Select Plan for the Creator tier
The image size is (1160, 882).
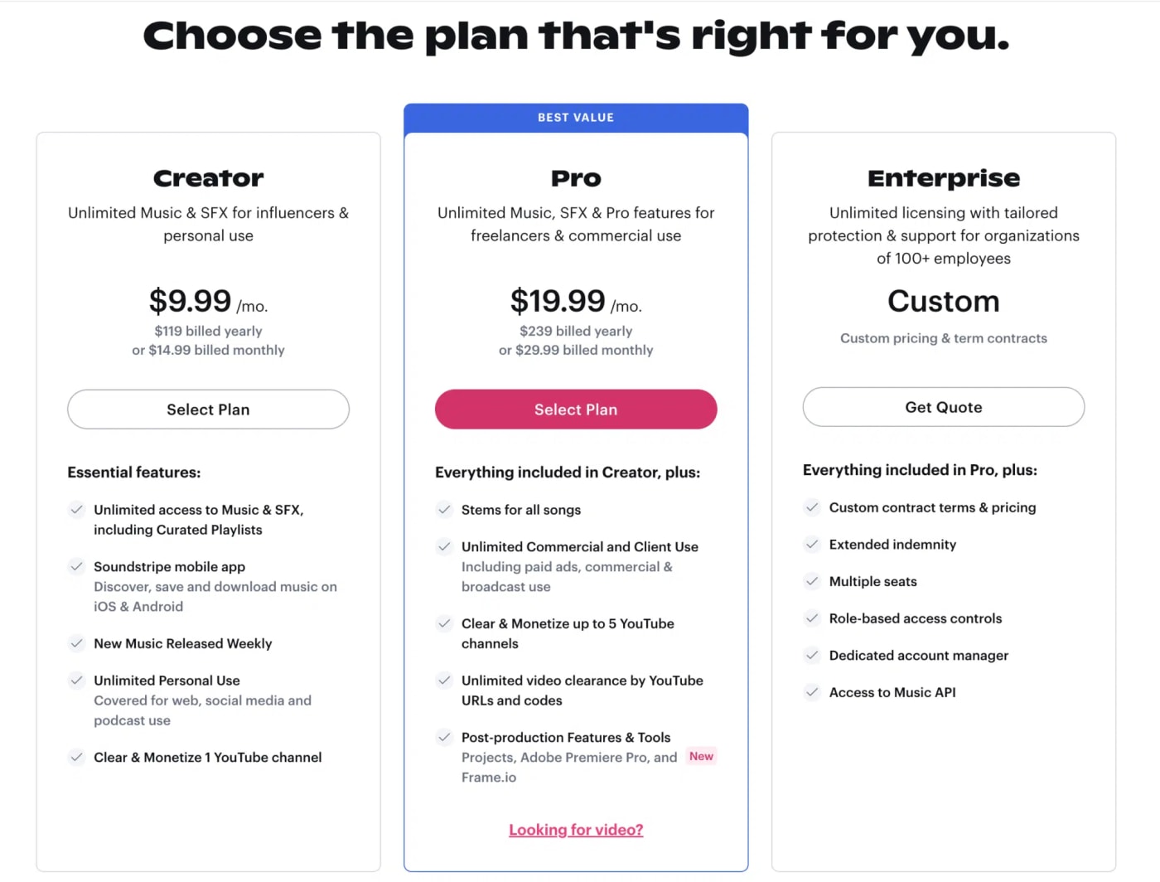[x=208, y=409]
